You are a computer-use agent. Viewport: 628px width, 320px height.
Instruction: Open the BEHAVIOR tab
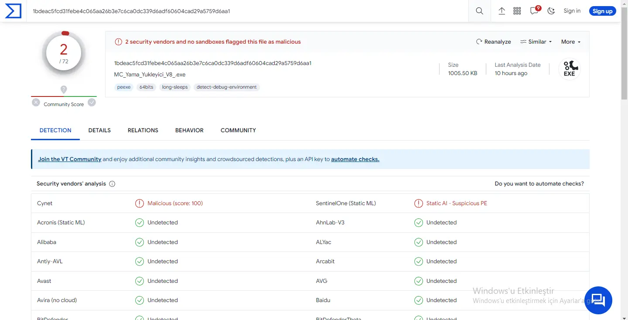[x=189, y=130]
